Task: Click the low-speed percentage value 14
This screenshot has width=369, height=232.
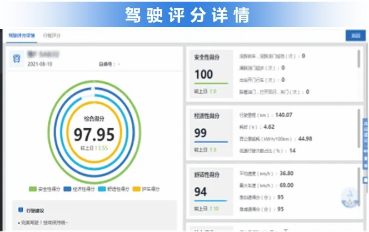Action: click(292, 150)
